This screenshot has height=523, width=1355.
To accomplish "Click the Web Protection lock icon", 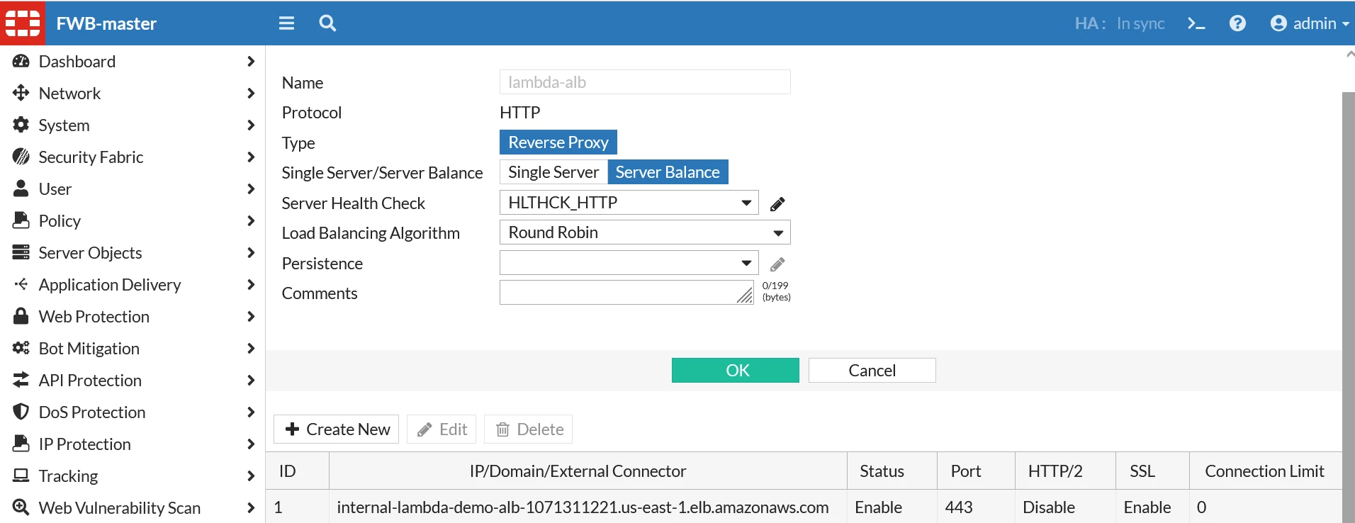I will pos(21,316).
